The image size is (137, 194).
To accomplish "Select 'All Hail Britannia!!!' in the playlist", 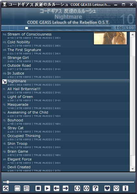I will pyautogui.click(x=66, y=90).
